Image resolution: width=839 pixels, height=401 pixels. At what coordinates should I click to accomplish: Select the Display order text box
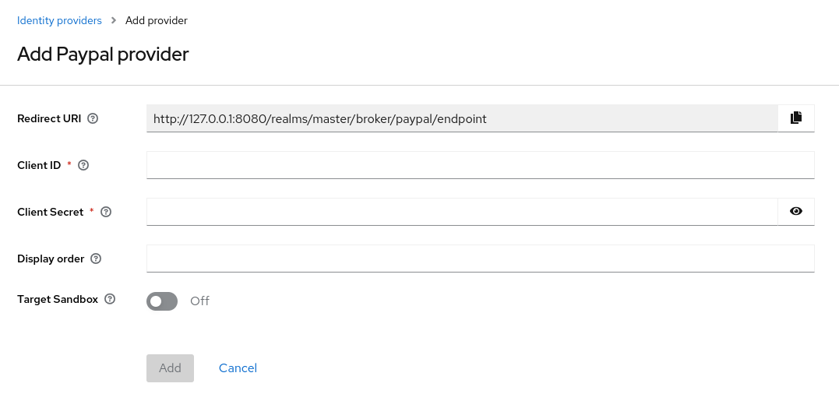pos(480,259)
